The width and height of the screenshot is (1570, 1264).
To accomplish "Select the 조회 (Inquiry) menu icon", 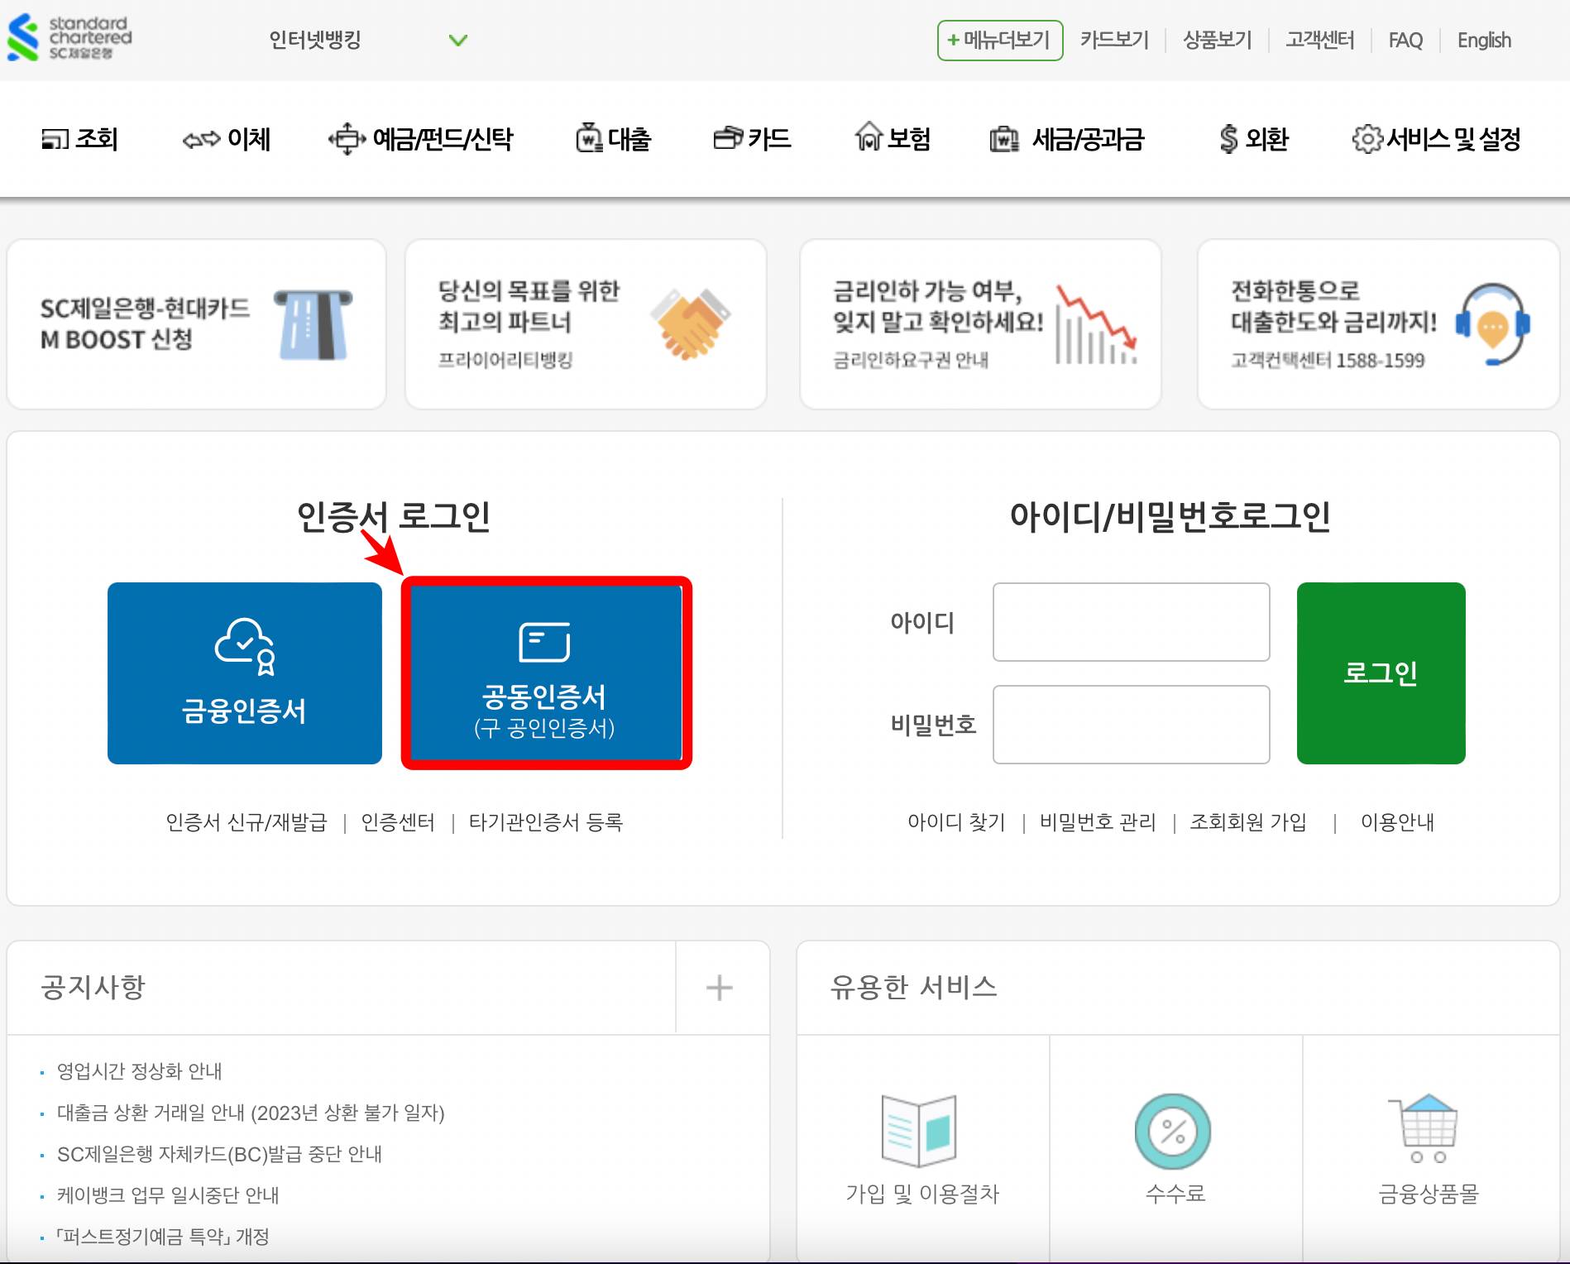I will (55, 139).
